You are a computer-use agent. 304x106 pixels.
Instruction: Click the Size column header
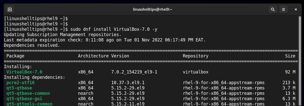pos(290,56)
